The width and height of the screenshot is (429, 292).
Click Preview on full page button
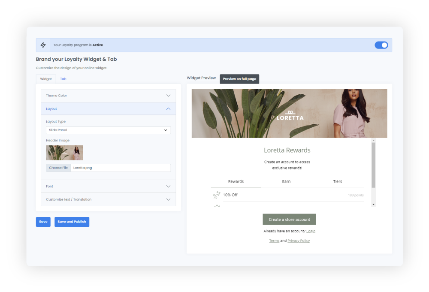pos(239,79)
